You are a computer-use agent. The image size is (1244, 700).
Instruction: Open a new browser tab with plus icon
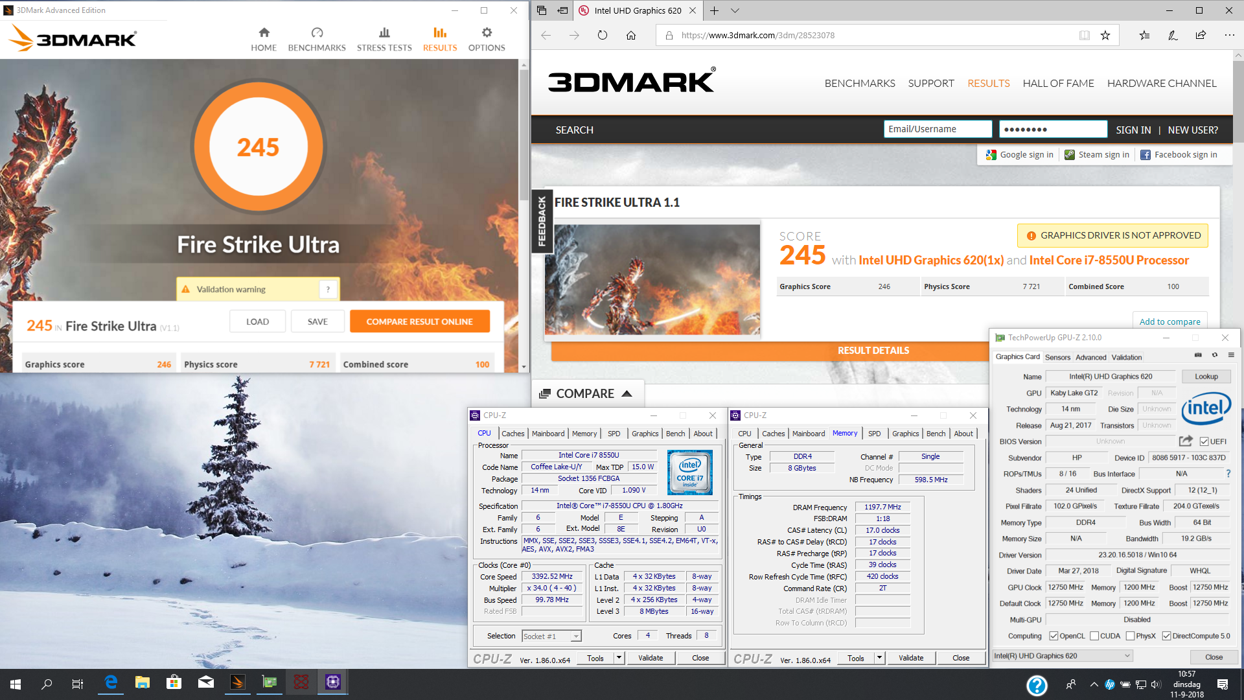(714, 10)
